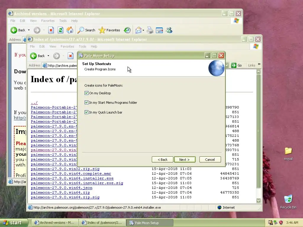Open Mail dropdown arrow in Archived versions toolbar
The height and width of the screenshot is (227, 303).
tap(144, 30)
